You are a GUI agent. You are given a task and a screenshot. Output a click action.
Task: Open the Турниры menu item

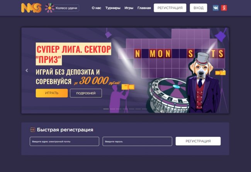[x=113, y=8]
